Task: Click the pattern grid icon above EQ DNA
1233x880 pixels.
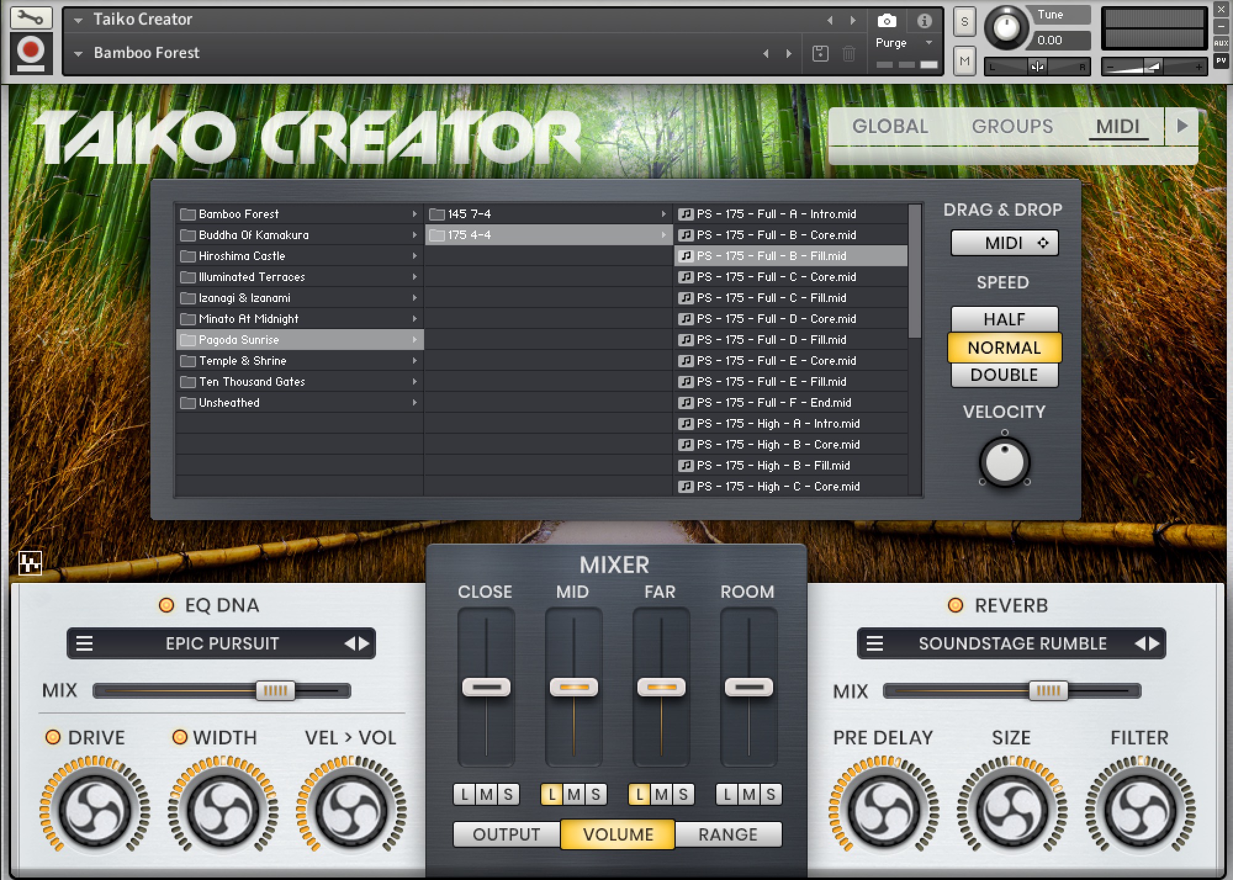Action: coord(30,563)
